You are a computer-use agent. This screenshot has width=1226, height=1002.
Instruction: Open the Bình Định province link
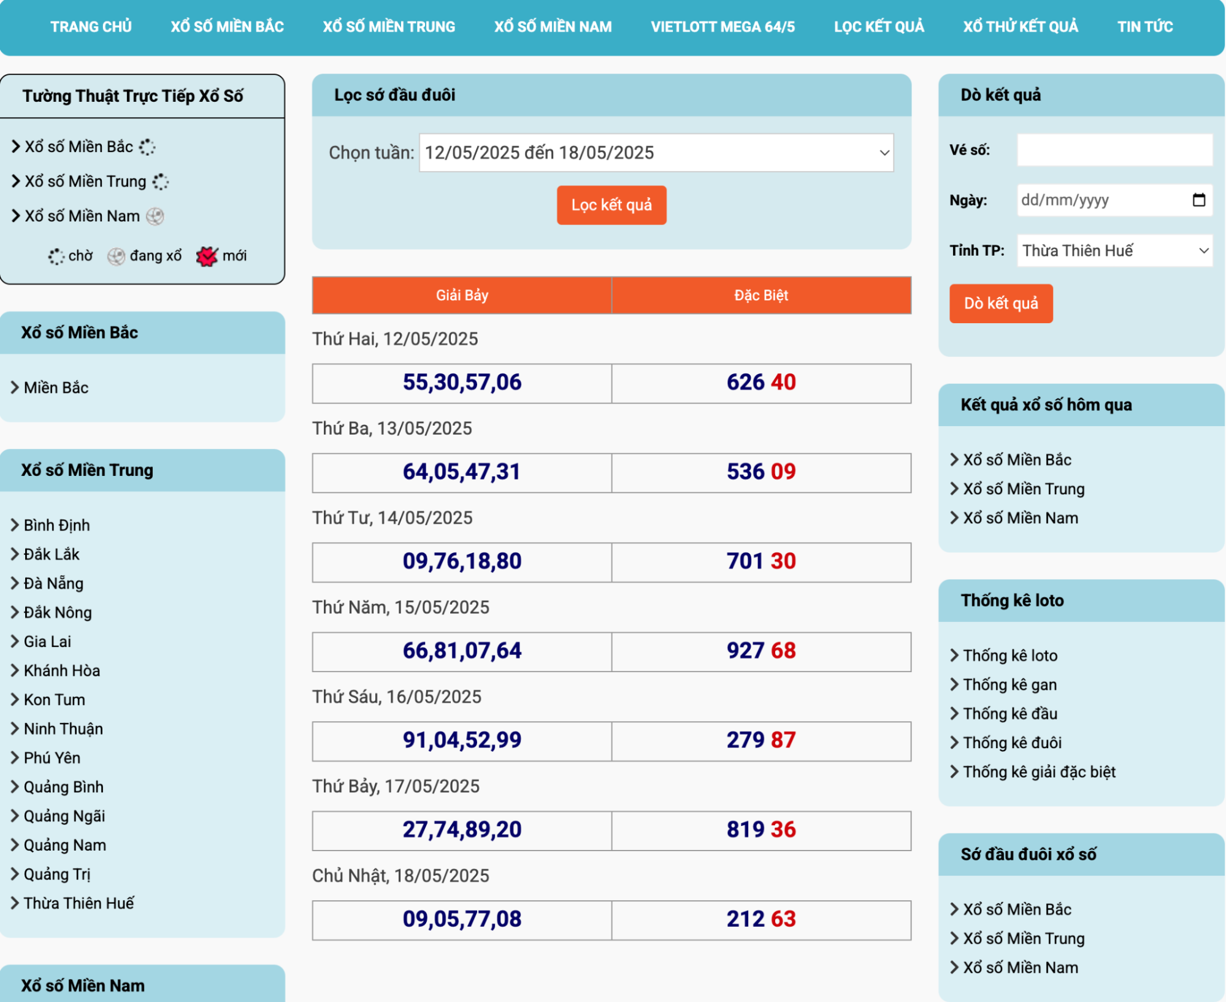coord(56,526)
